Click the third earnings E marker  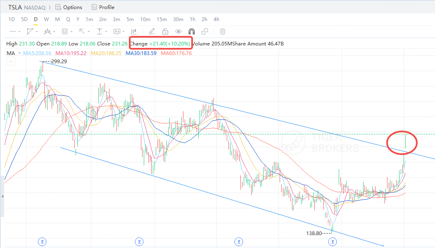pyautogui.click(x=239, y=242)
